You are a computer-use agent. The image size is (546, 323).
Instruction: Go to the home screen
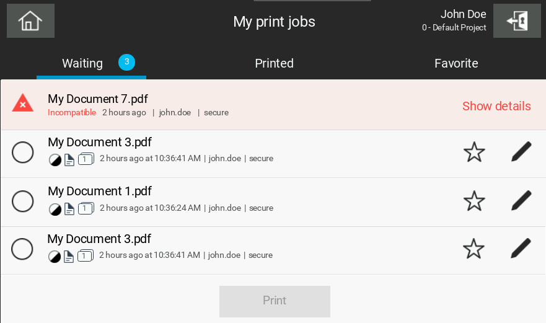tap(30, 21)
